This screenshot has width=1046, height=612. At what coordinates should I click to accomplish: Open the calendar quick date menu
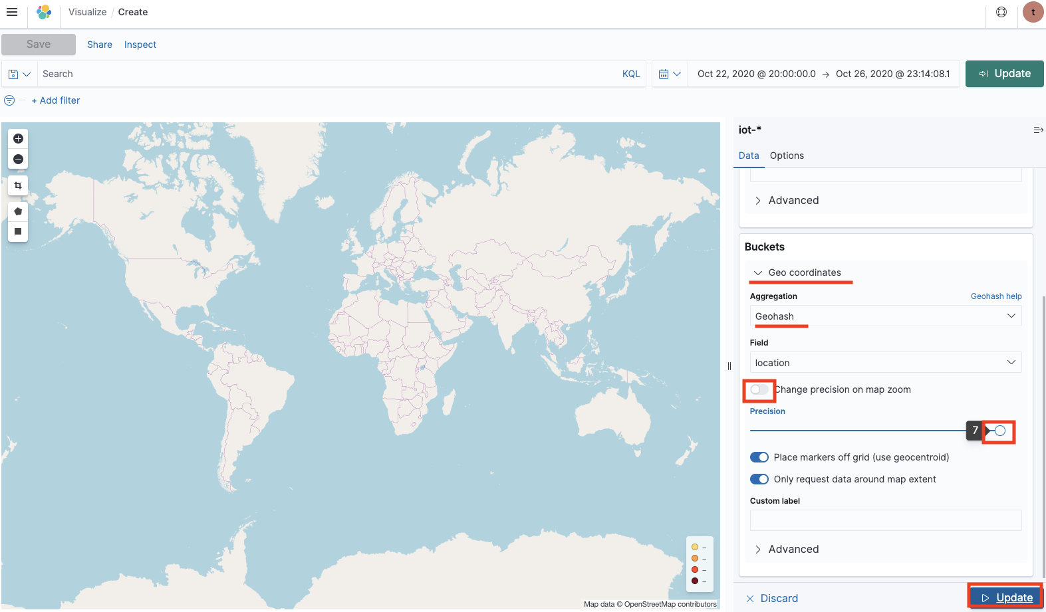[670, 74]
